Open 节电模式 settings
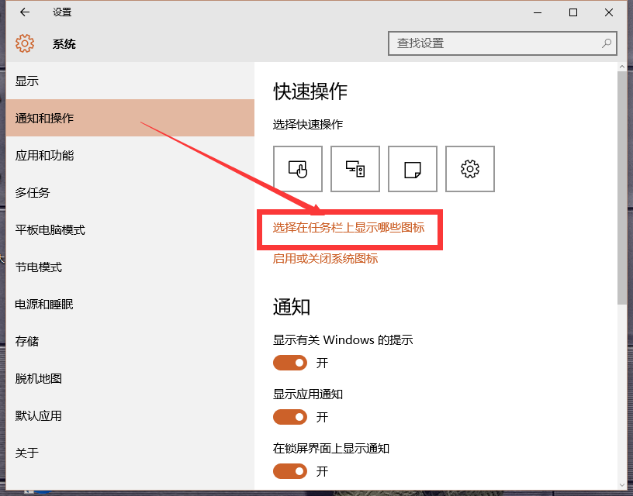The width and height of the screenshot is (633, 496). point(130,267)
